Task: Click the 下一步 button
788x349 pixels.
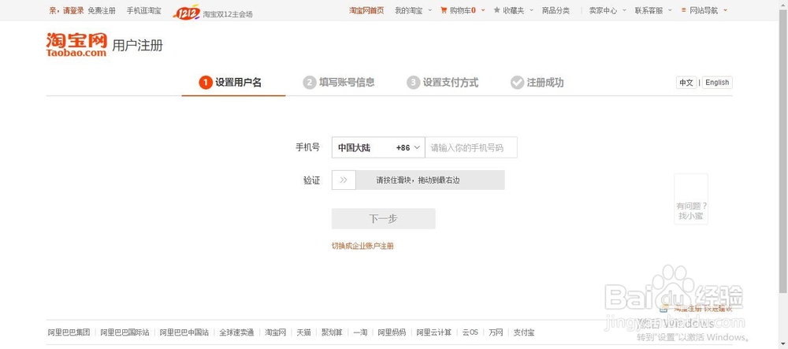Action: pos(384,219)
